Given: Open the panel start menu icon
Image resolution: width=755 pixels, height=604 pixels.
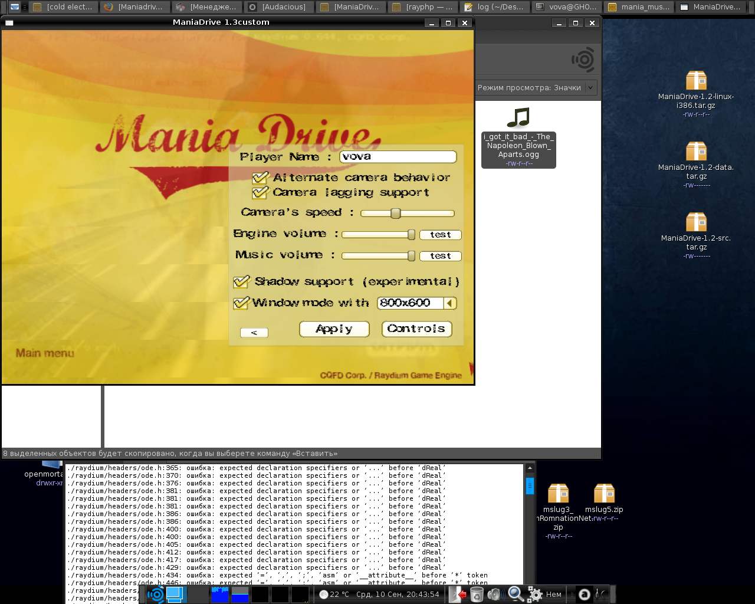Looking at the screenshot, I should (156, 594).
